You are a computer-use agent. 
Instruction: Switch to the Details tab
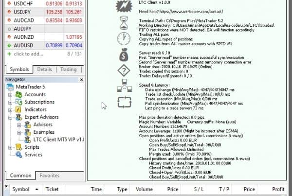click(x=44, y=70)
